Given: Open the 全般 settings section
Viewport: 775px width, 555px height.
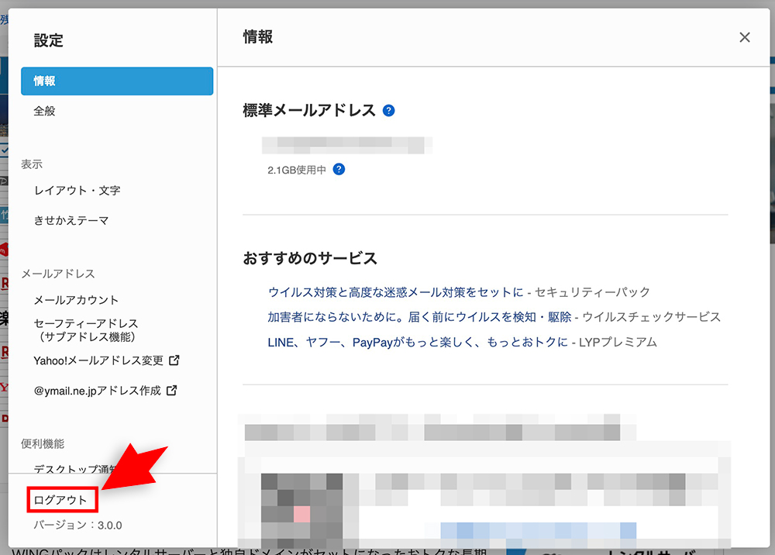Looking at the screenshot, I should (44, 111).
